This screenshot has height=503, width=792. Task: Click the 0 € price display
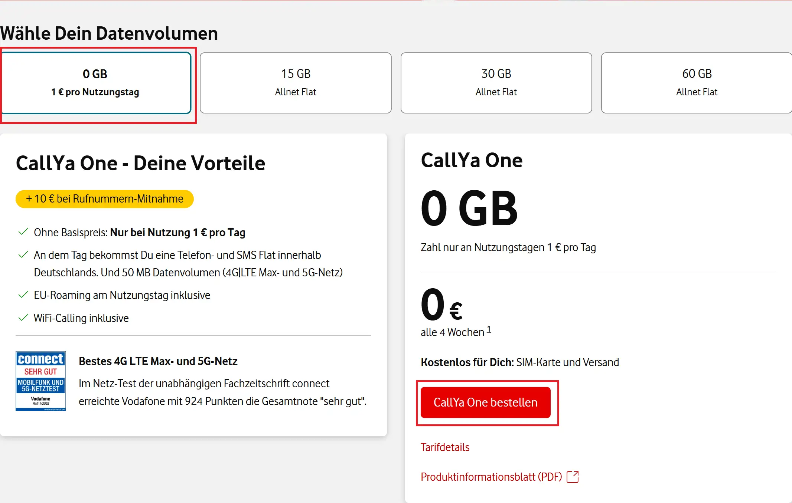tap(441, 305)
